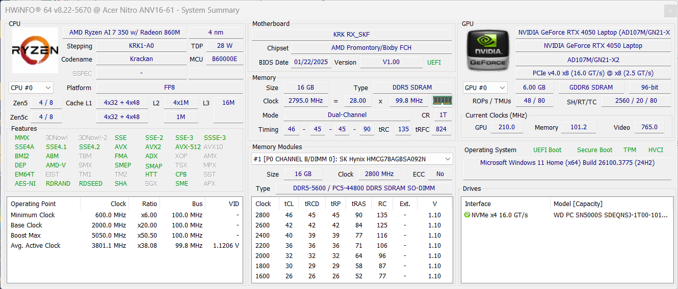Click the AMD Ryzen AI 7 350 name field
Screen dimensions: 678x289
tap(124, 33)
